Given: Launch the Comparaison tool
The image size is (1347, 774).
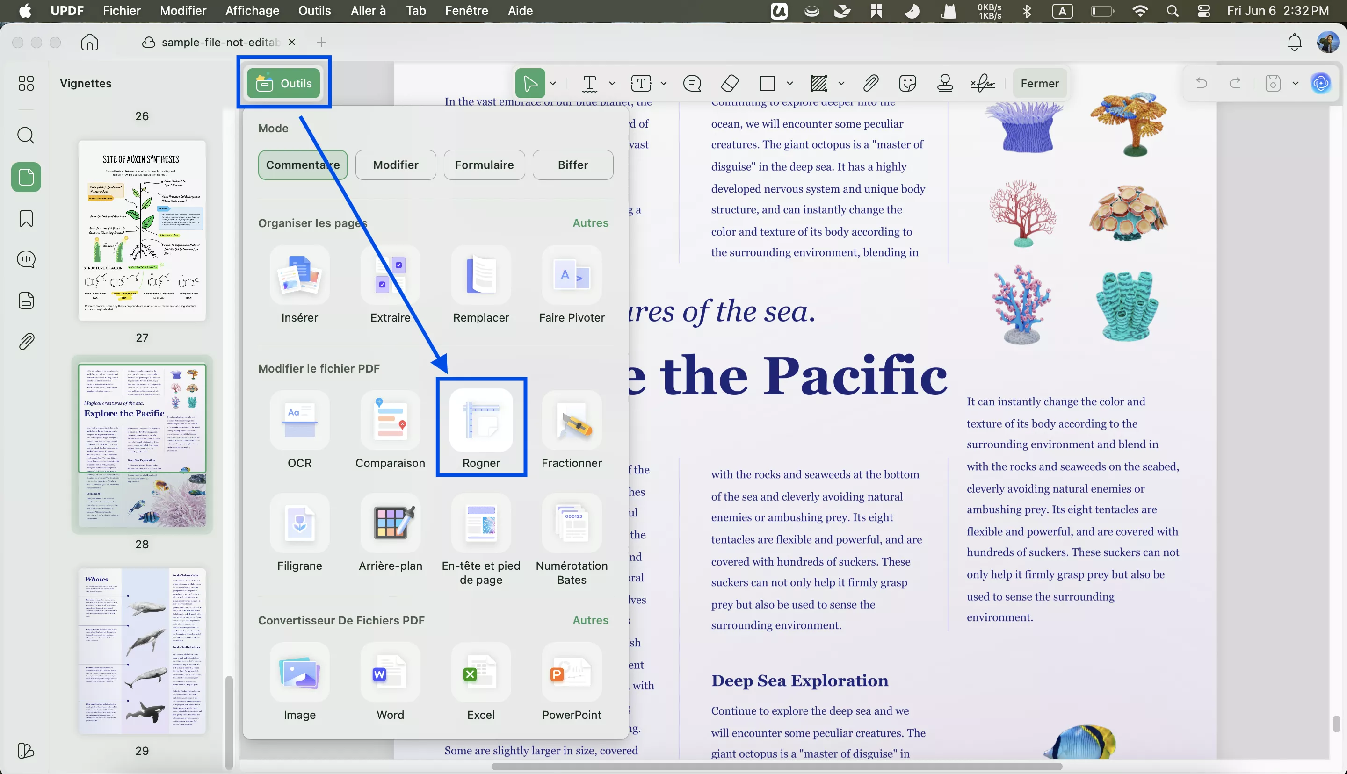Looking at the screenshot, I should (391, 428).
